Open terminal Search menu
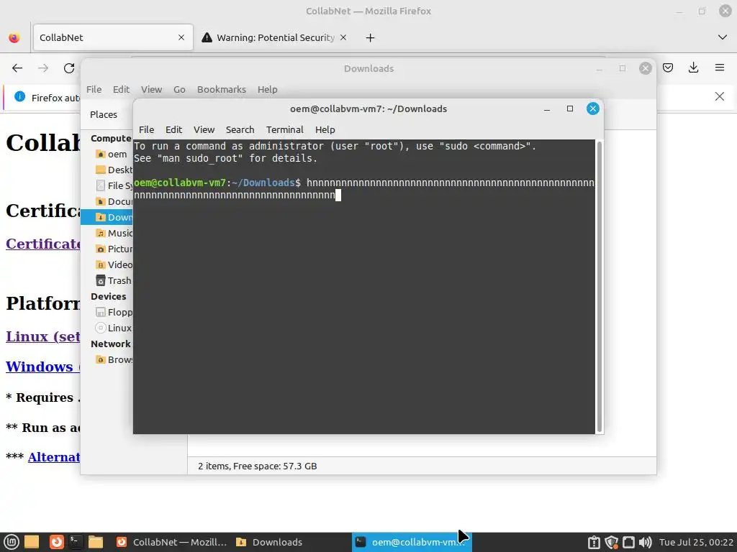 coord(240,129)
